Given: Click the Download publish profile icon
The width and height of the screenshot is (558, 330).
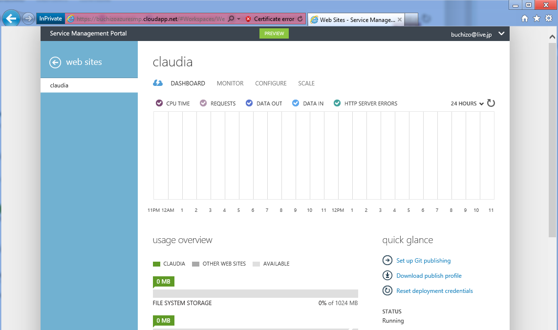Looking at the screenshot, I should click(x=387, y=275).
